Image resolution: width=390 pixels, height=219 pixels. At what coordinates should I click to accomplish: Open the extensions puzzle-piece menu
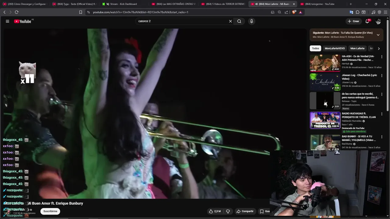[x=357, y=12]
